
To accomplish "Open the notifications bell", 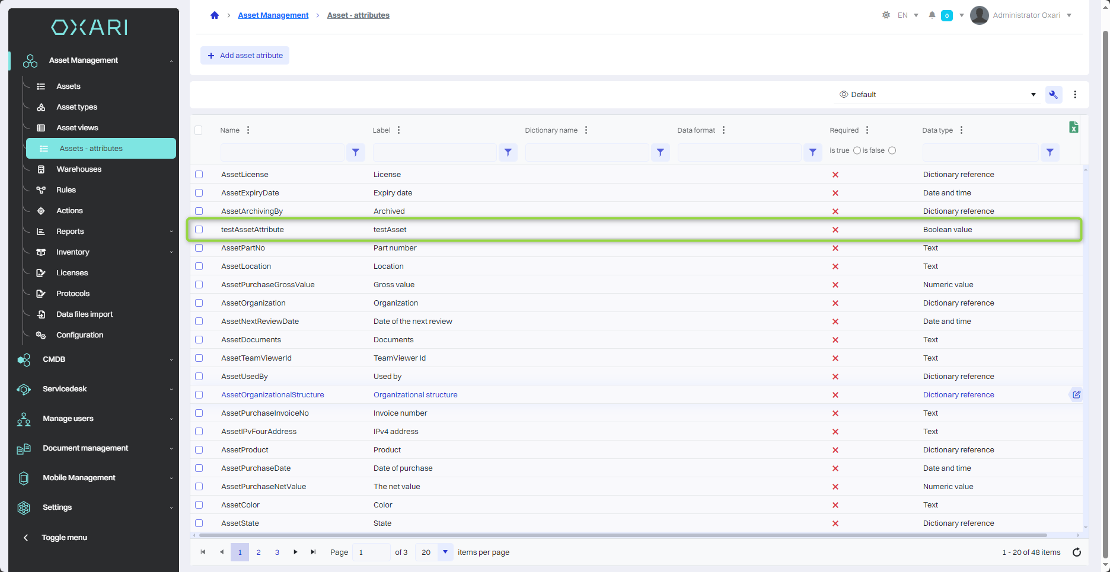I will 932,15.
